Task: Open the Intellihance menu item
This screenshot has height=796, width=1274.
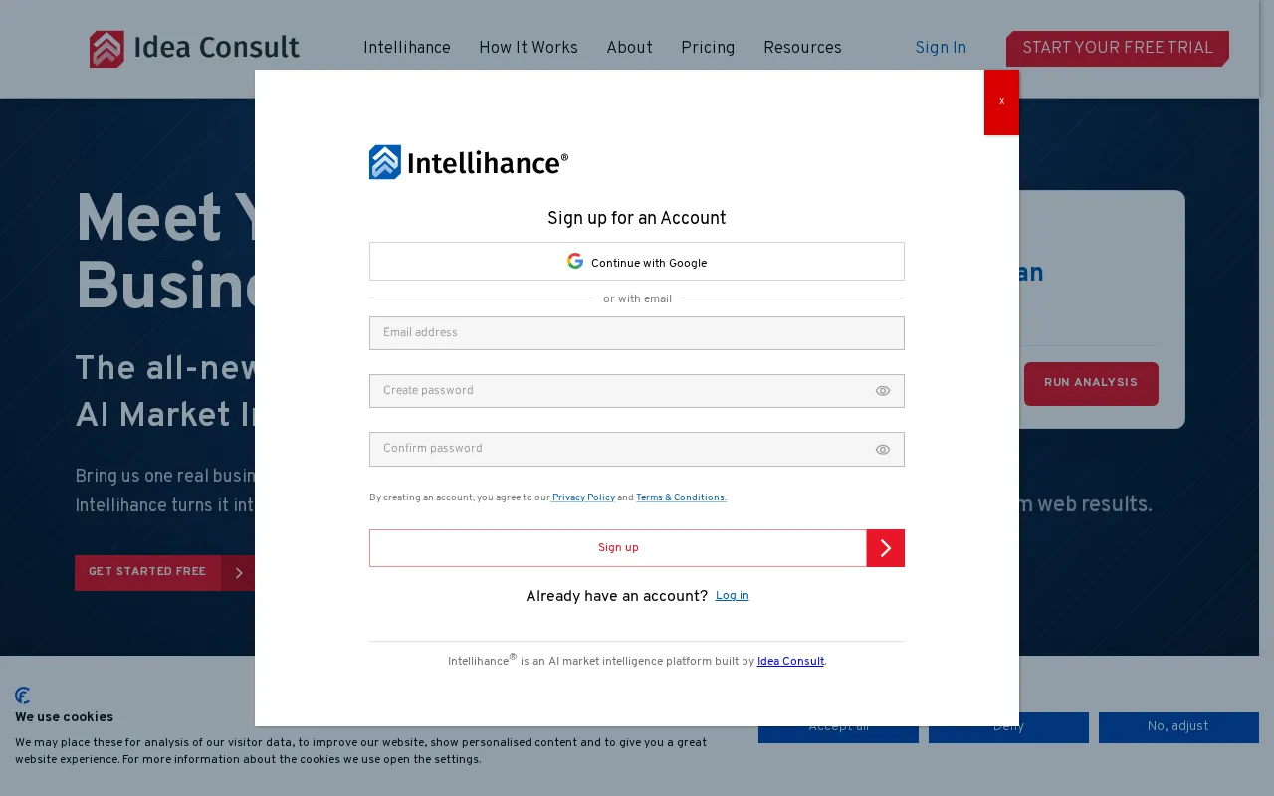Action: 407,48
